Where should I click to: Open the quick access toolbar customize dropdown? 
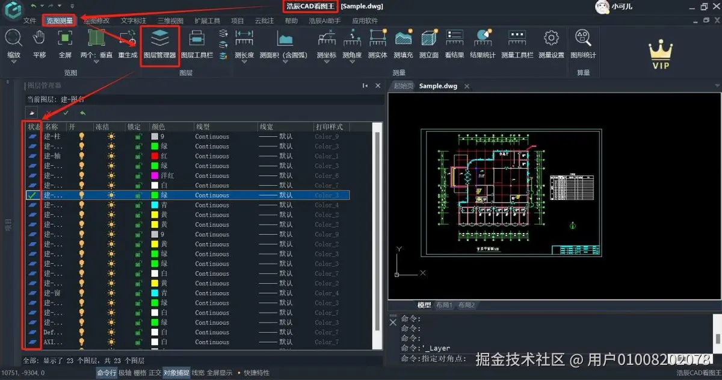pyautogui.click(x=72, y=6)
